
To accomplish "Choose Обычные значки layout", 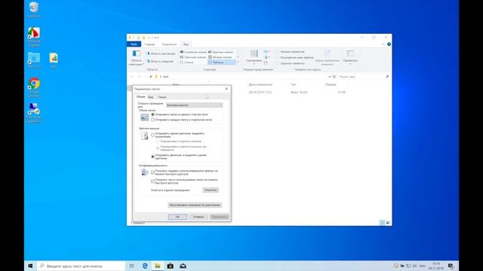I will (193, 57).
